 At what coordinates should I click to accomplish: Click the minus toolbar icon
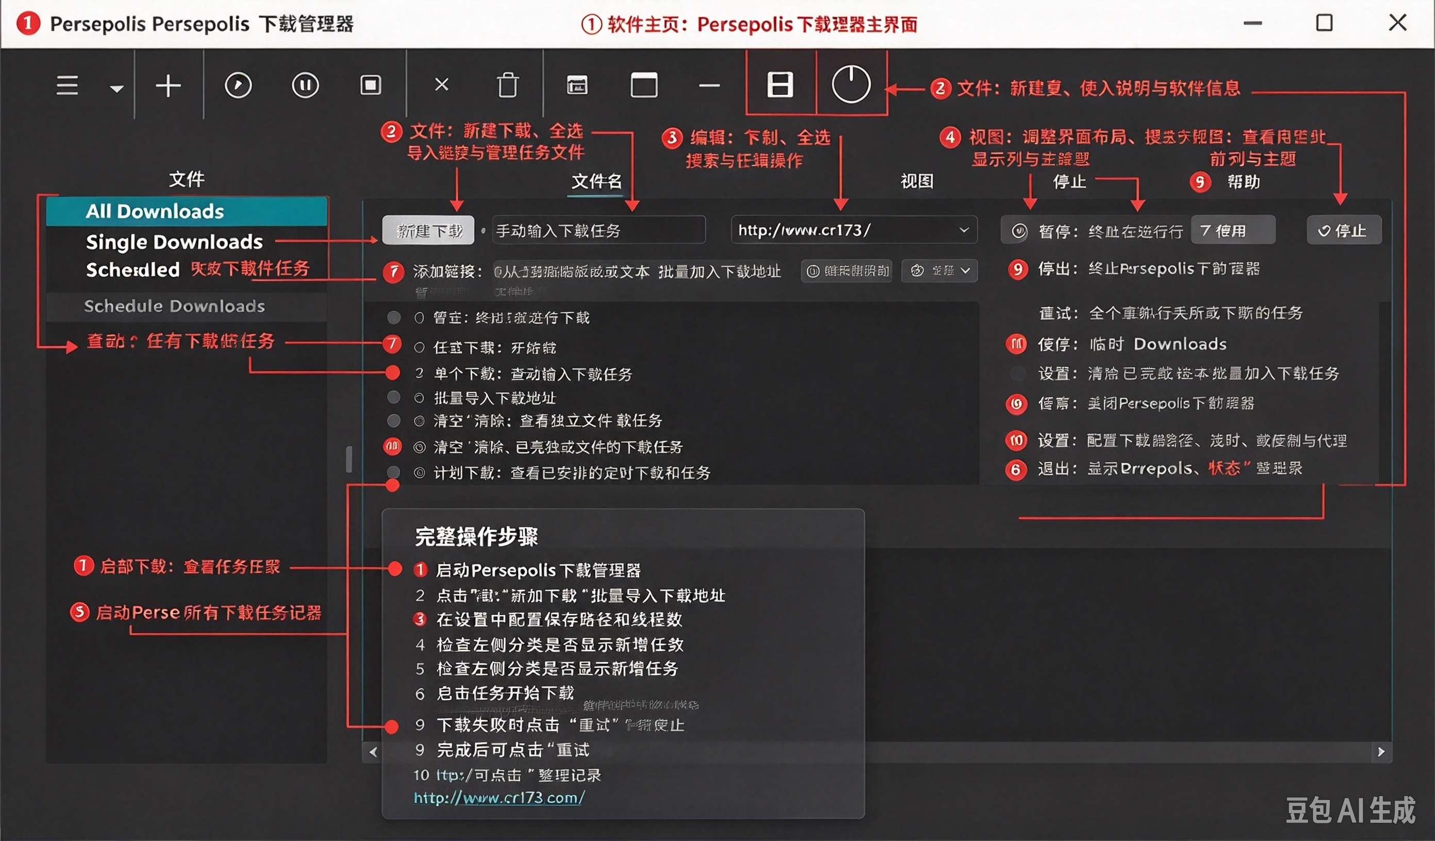[710, 86]
